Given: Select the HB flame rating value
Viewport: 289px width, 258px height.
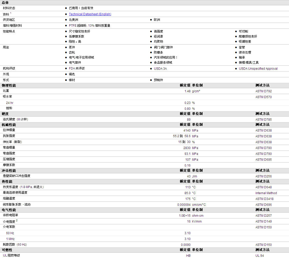Looking at the screenshot, I should [188, 256].
